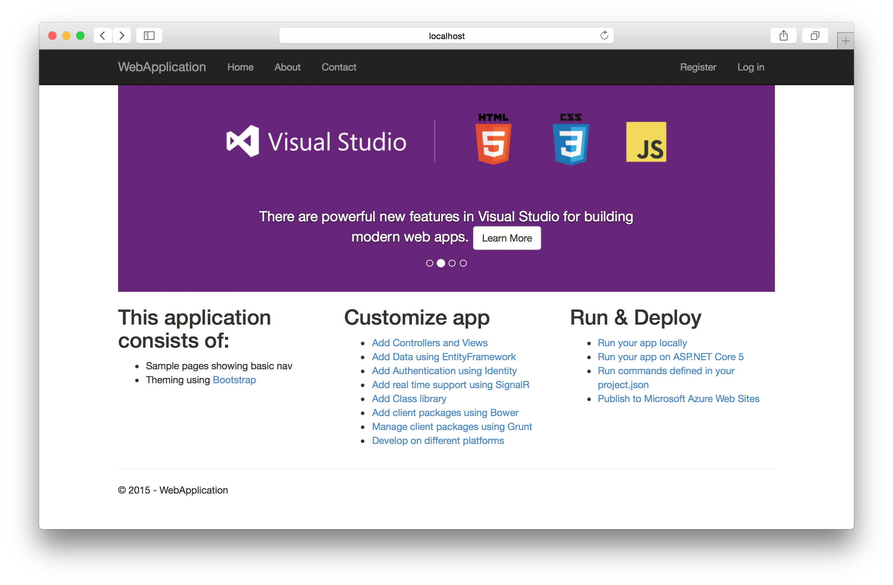The height and width of the screenshot is (585, 893).
Task: Click the yellow JS logo in the carousel
Action: tap(646, 142)
